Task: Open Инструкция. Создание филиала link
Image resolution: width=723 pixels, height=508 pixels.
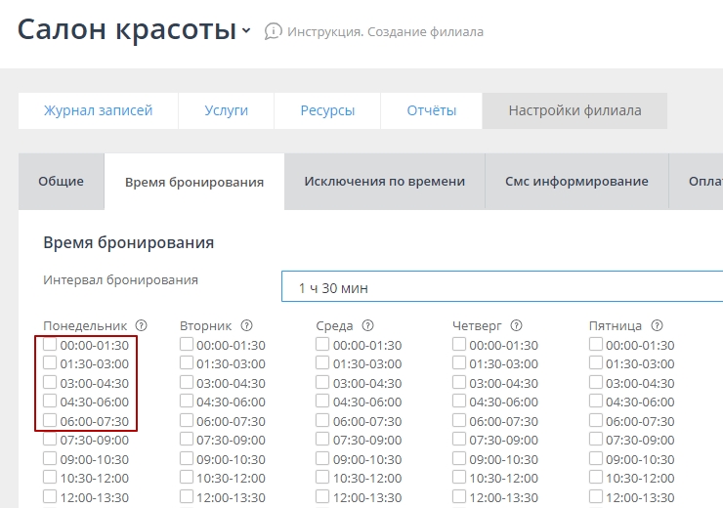Action: [x=385, y=31]
